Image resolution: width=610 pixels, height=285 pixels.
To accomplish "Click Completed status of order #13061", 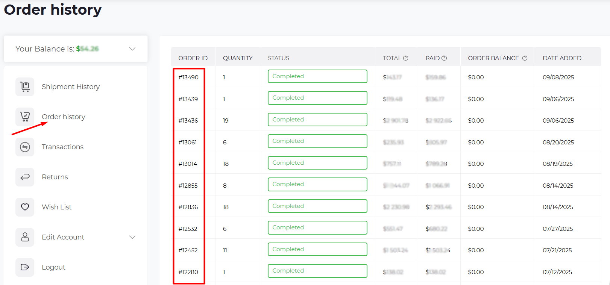I will (x=317, y=141).
